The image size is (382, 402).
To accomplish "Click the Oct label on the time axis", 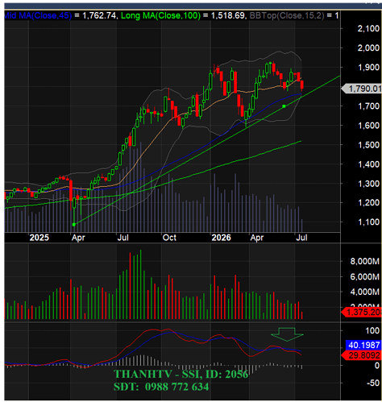I will [169, 238].
